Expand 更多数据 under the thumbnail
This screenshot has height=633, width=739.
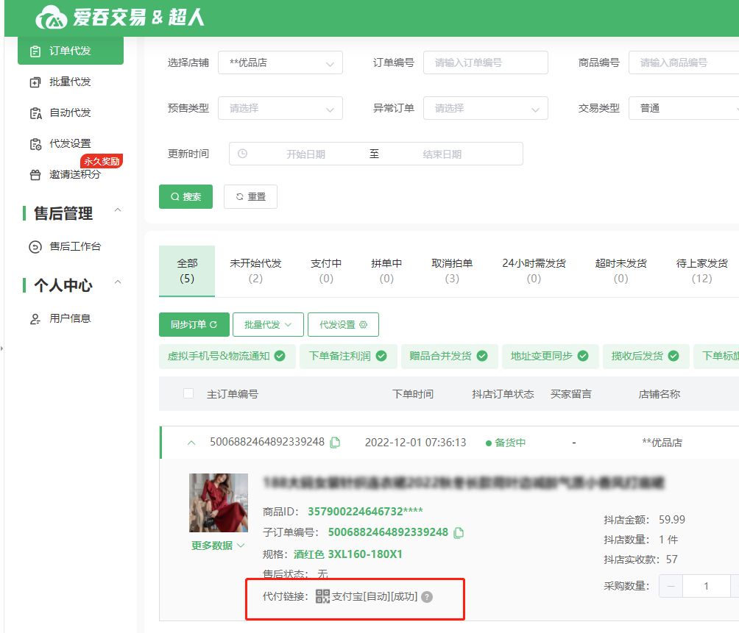pos(218,546)
